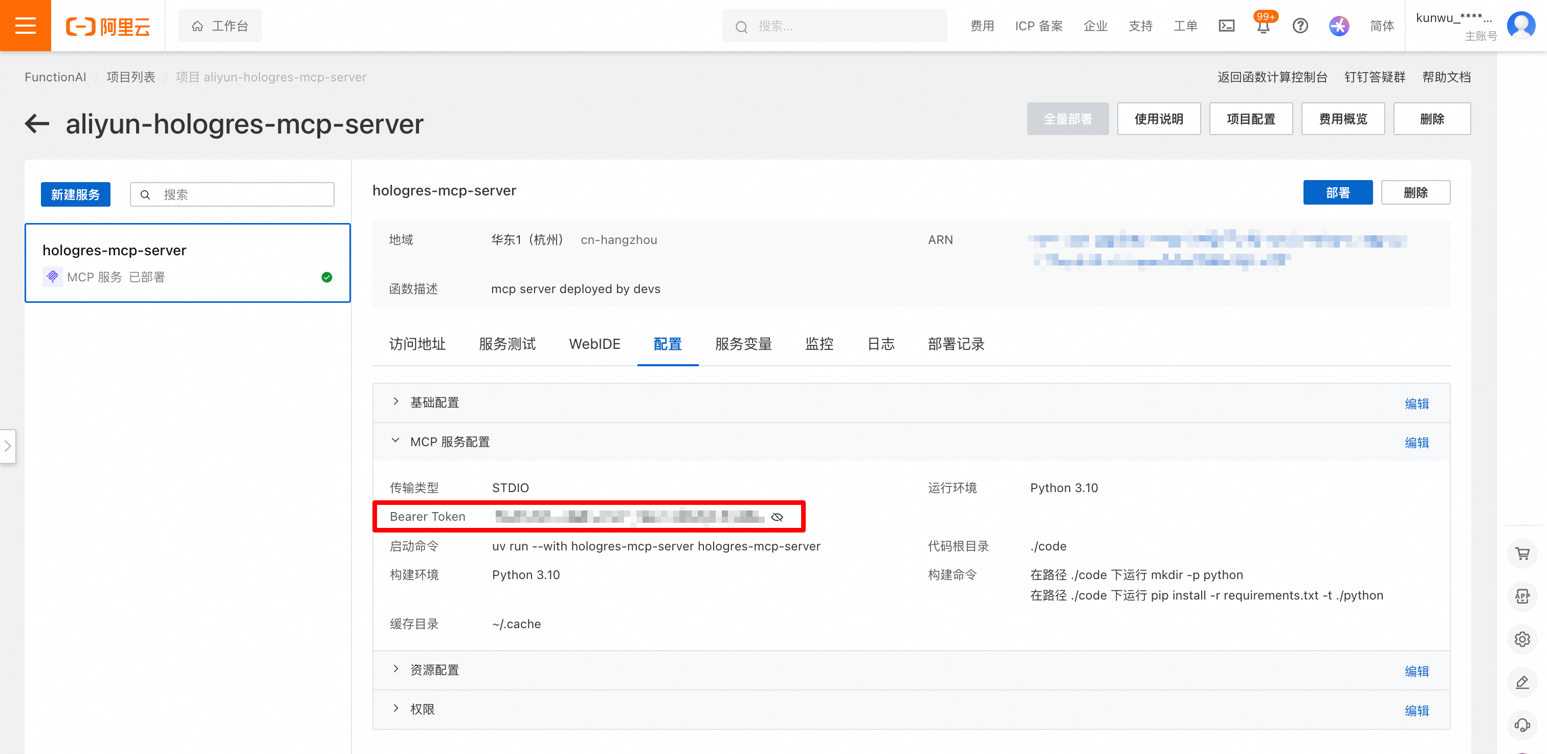Click 编辑 link for MCP 服务配置
The image size is (1547, 754).
(1416, 442)
